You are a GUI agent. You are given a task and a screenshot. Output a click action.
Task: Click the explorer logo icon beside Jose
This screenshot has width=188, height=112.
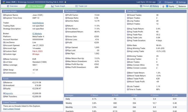point(4,2)
